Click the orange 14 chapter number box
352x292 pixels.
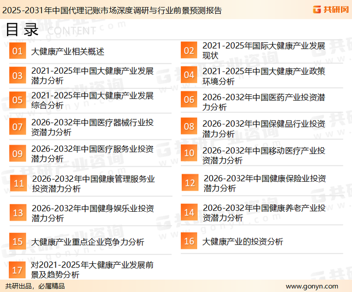click(x=189, y=212)
